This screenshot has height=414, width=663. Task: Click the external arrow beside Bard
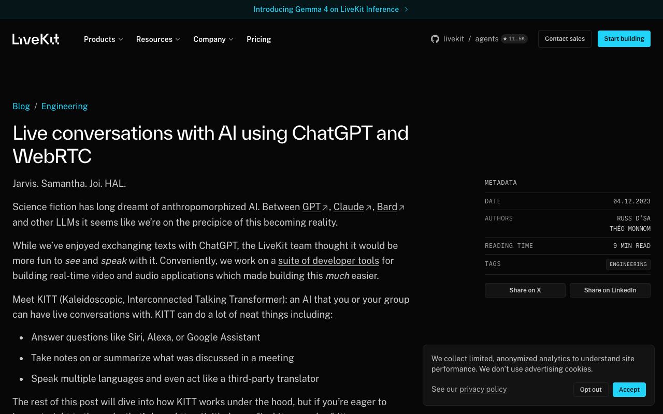pyautogui.click(x=401, y=208)
